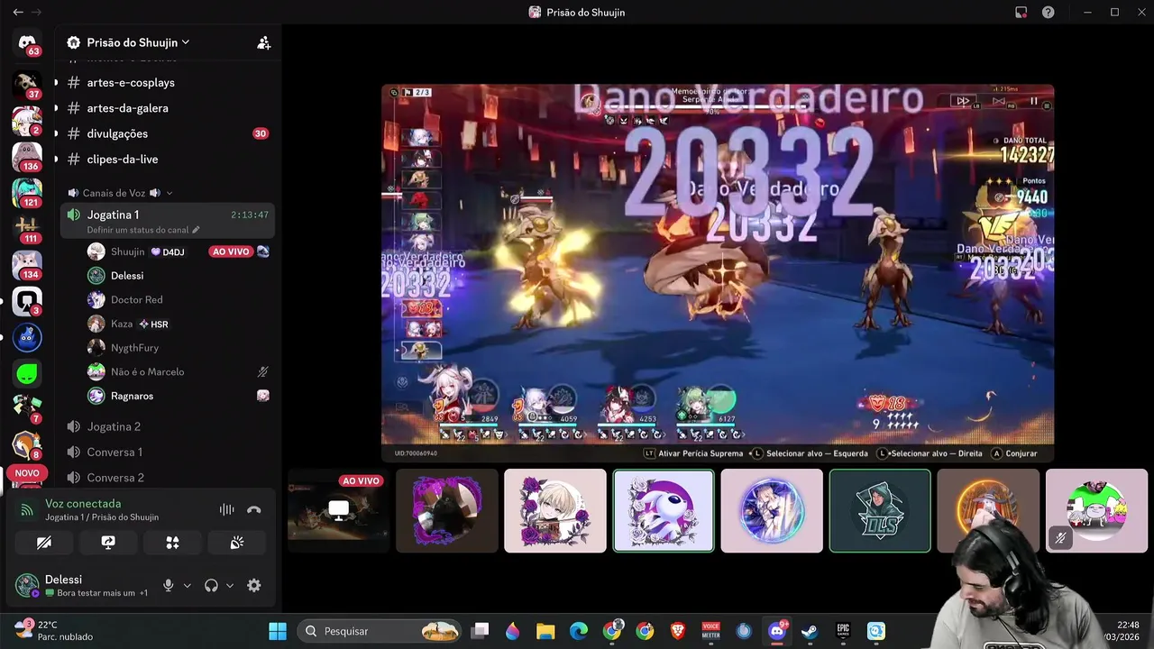Open Brave browser from the taskbar
This screenshot has width=1154, height=649.
pyautogui.click(x=678, y=631)
